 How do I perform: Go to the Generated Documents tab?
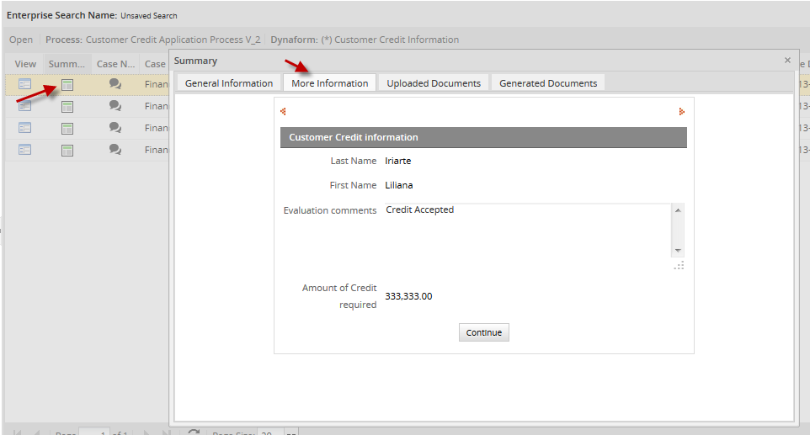(x=548, y=83)
